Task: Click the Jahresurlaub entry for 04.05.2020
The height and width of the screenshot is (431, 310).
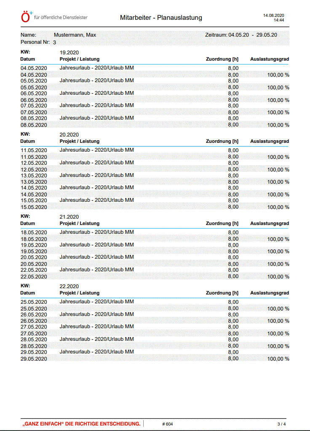Action: [x=97, y=68]
